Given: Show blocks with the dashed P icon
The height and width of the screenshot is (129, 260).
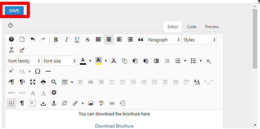Looking at the screenshot, I should click(33, 103).
